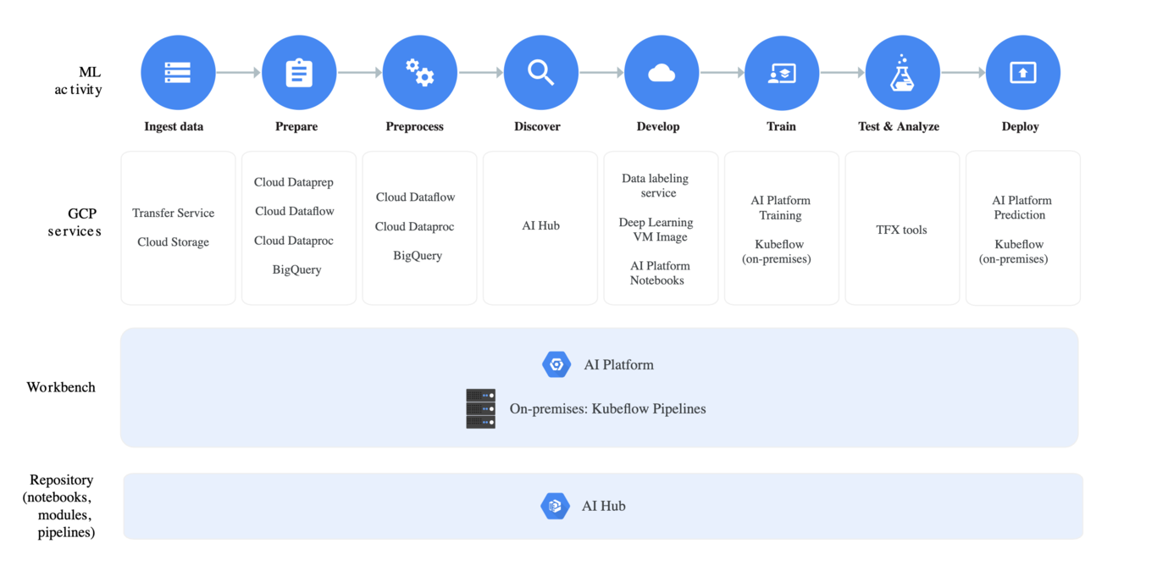The height and width of the screenshot is (577, 1157).
Task: Click 'Cloud Storage' text
Action: pyautogui.click(x=174, y=241)
